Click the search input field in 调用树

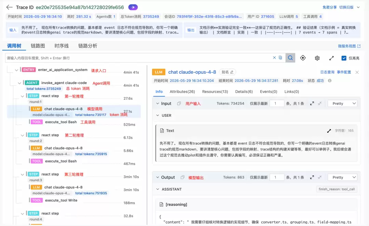(x=138, y=58)
